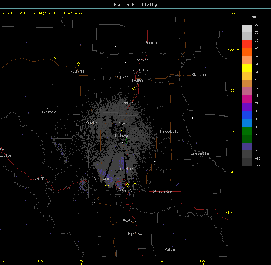The width and height of the screenshot is (271, 265).
Task: Click the Base_Reflectivity title
Action: 135,5
